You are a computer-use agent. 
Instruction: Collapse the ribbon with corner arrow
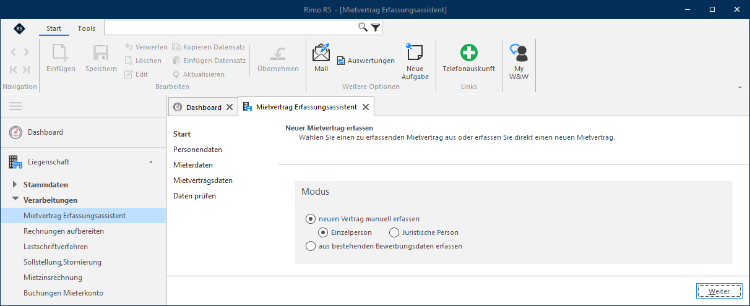pos(740,87)
